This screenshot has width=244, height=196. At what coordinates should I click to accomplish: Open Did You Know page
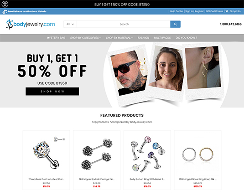(x=186, y=38)
